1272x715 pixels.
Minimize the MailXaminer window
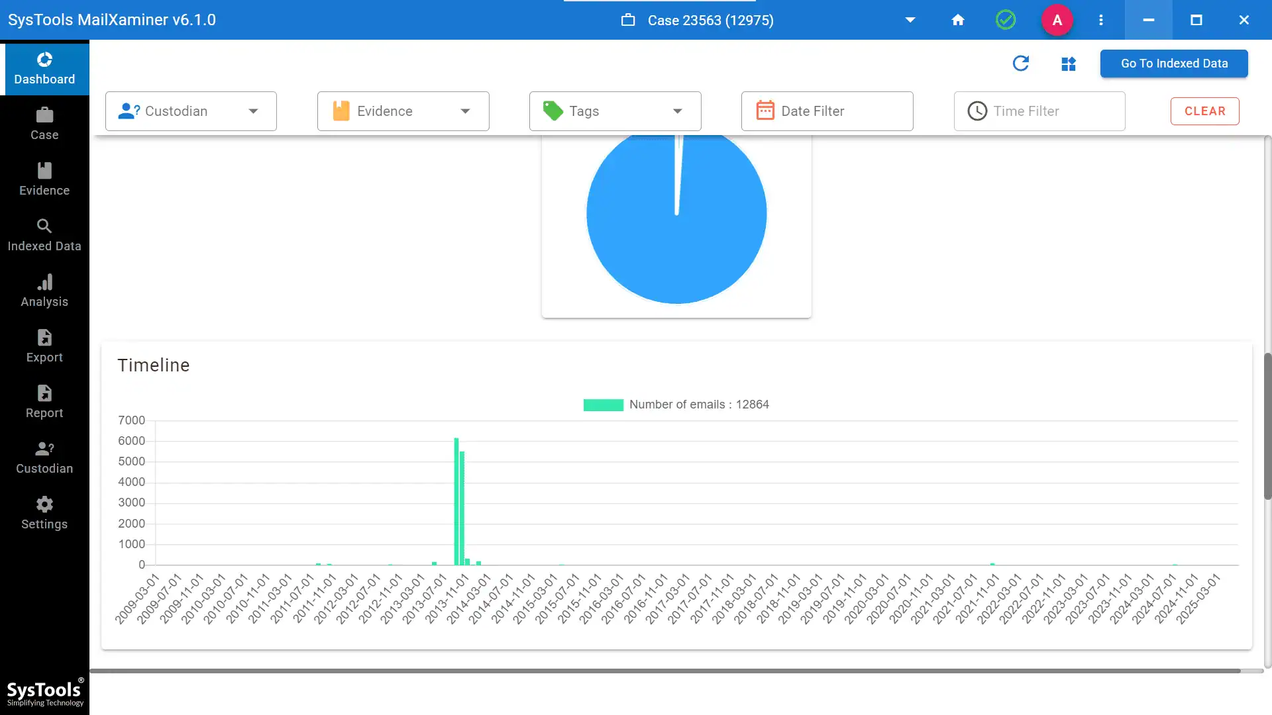1149,20
